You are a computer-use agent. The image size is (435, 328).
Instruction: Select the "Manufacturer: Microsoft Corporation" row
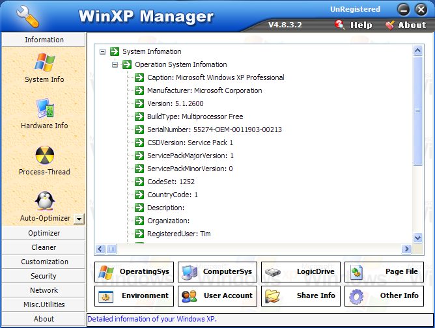(x=204, y=90)
